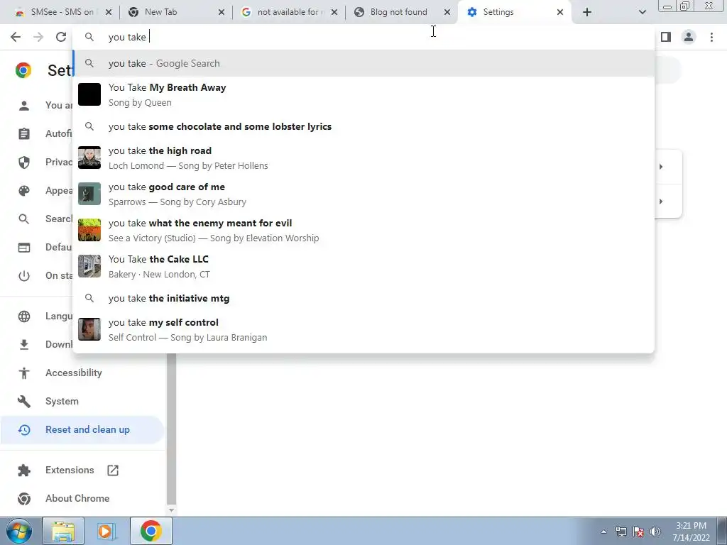This screenshot has width=727, height=545.
Task: Close the New Tab tab
Action: click(222, 12)
